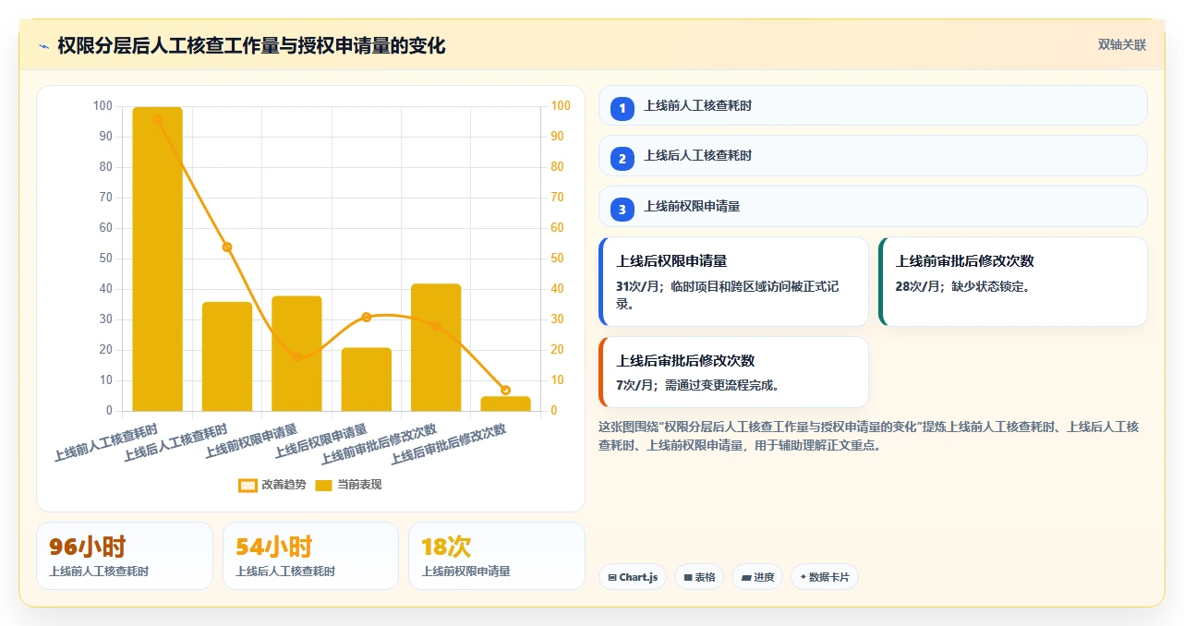Click the number 3 badge icon
The width and height of the screenshot is (1184, 626).
tap(622, 210)
